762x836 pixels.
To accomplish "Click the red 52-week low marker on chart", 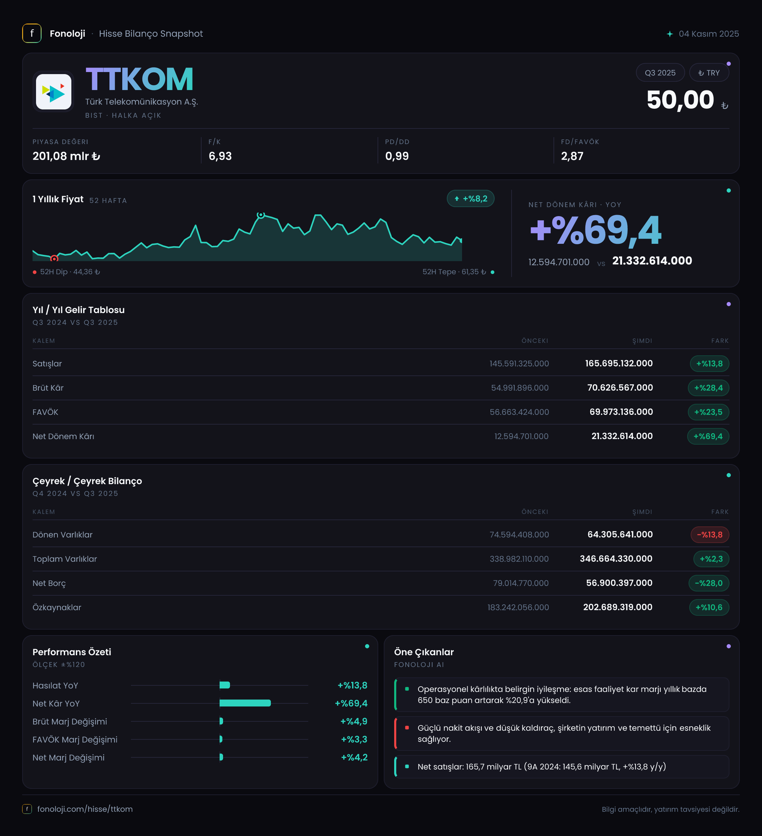I will pyautogui.click(x=54, y=258).
